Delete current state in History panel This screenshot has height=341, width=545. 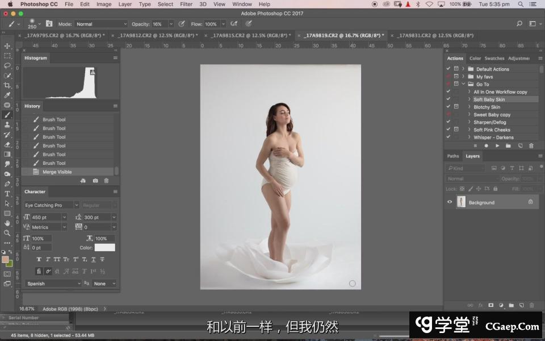pyautogui.click(x=106, y=181)
